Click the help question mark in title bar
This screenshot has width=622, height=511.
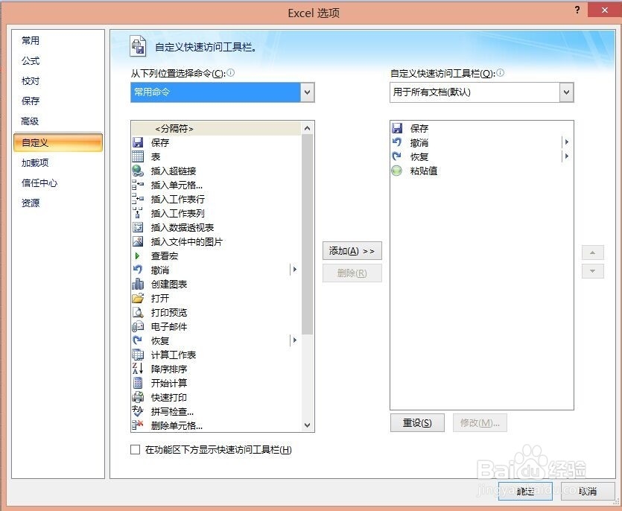[577, 10]
